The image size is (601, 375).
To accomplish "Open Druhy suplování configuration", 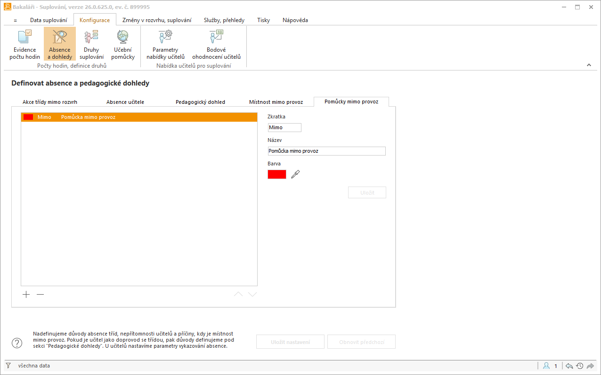I will click(91, 44).
